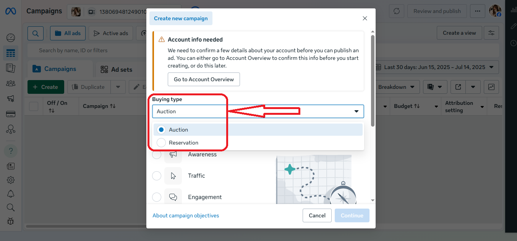The image size is (517, 241).
Task: Click the refresh icon in top bar
Action: (397, 11)
